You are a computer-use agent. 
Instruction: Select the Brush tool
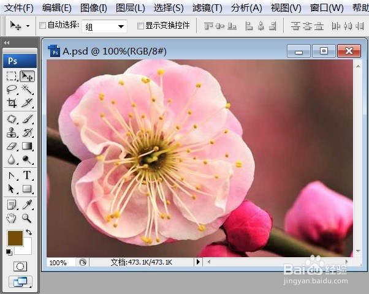click(x=27, y=119)
